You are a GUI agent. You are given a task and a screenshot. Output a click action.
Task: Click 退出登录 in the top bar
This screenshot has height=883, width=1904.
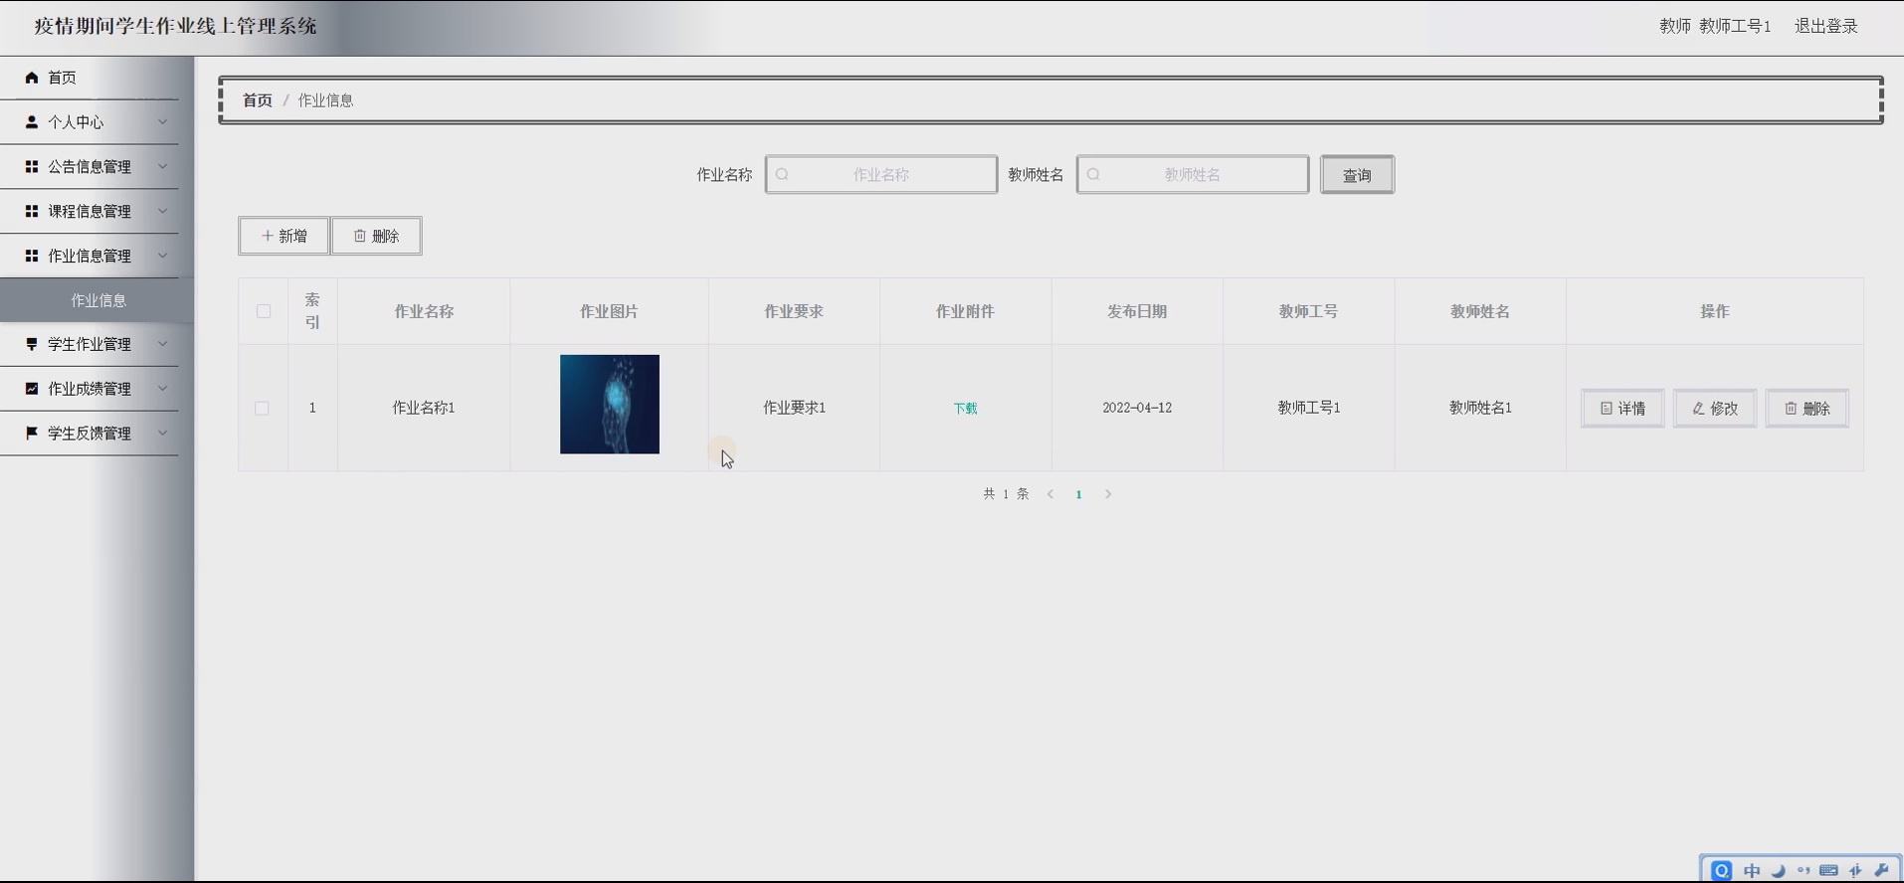click(x=1825, y=27)
